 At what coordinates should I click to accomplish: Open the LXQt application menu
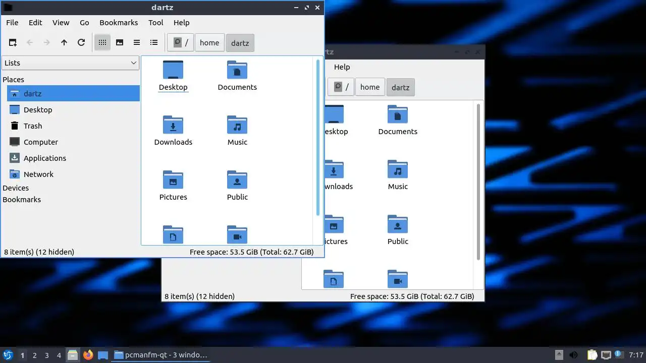coord(8,355)
